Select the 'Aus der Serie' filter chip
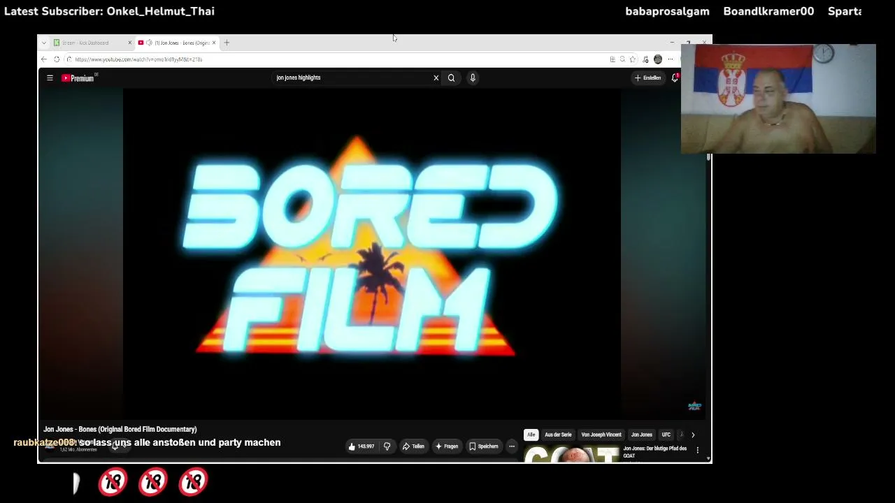This screenshot has height=503, width=895. (x=558, y=435)
